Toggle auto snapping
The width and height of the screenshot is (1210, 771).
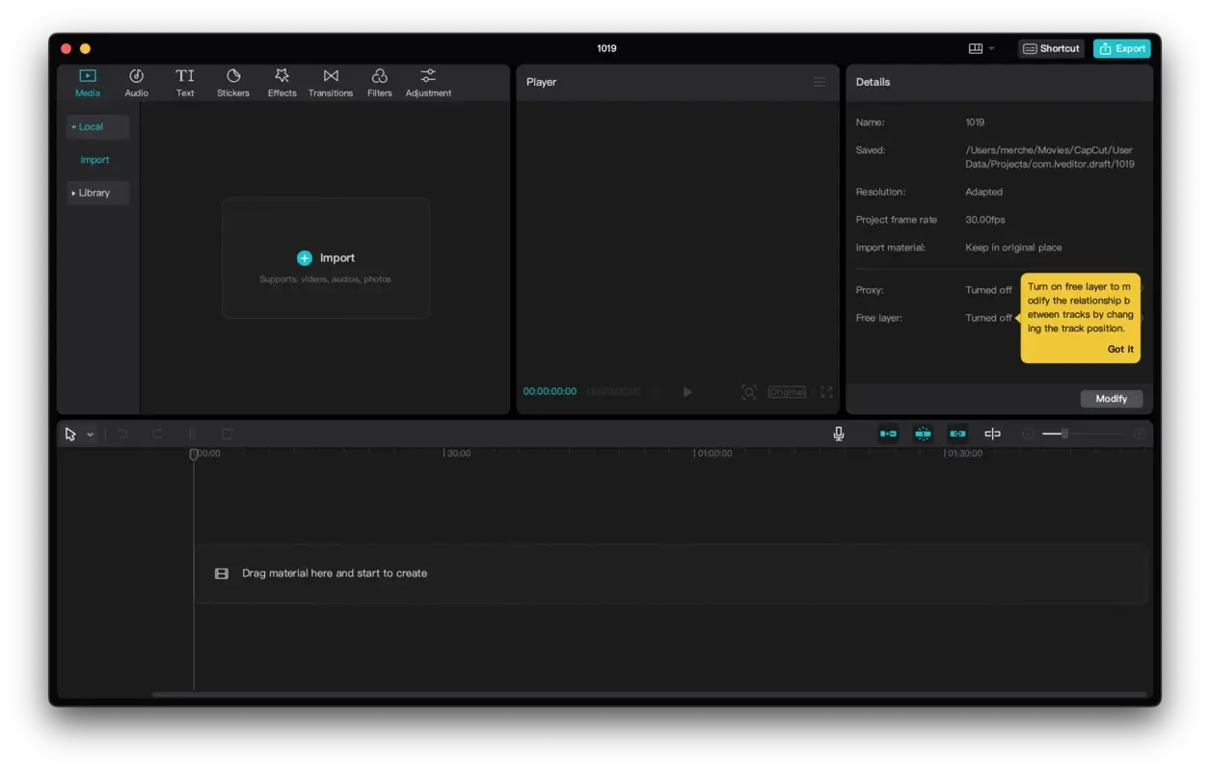923,435
